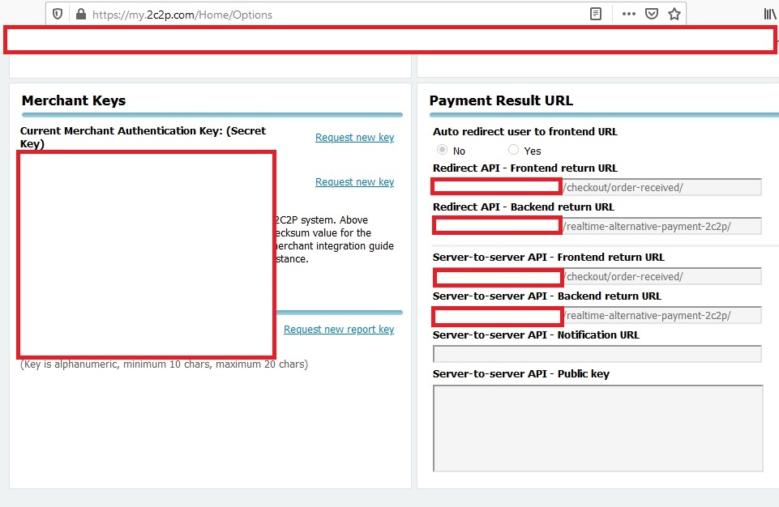779x507 pixels.
Task: Click the Server-to-server Notification URL field
Action: [597, 354]
